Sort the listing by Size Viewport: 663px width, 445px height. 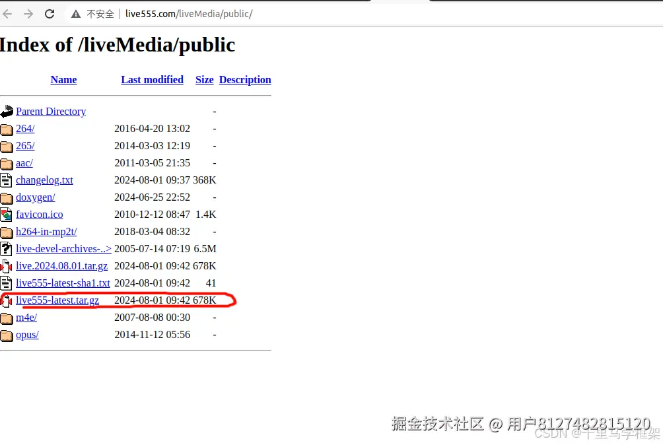pos(204,80)
